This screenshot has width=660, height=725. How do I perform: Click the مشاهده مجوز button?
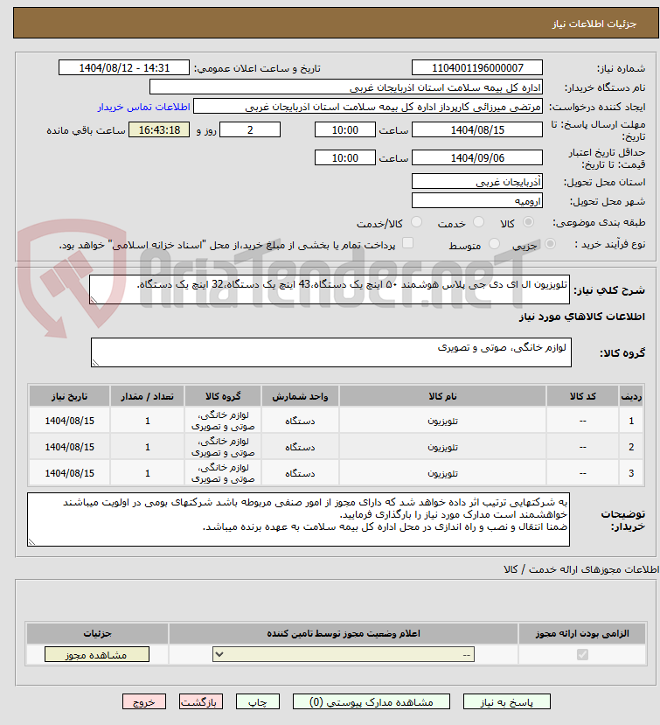coord(97,654)
